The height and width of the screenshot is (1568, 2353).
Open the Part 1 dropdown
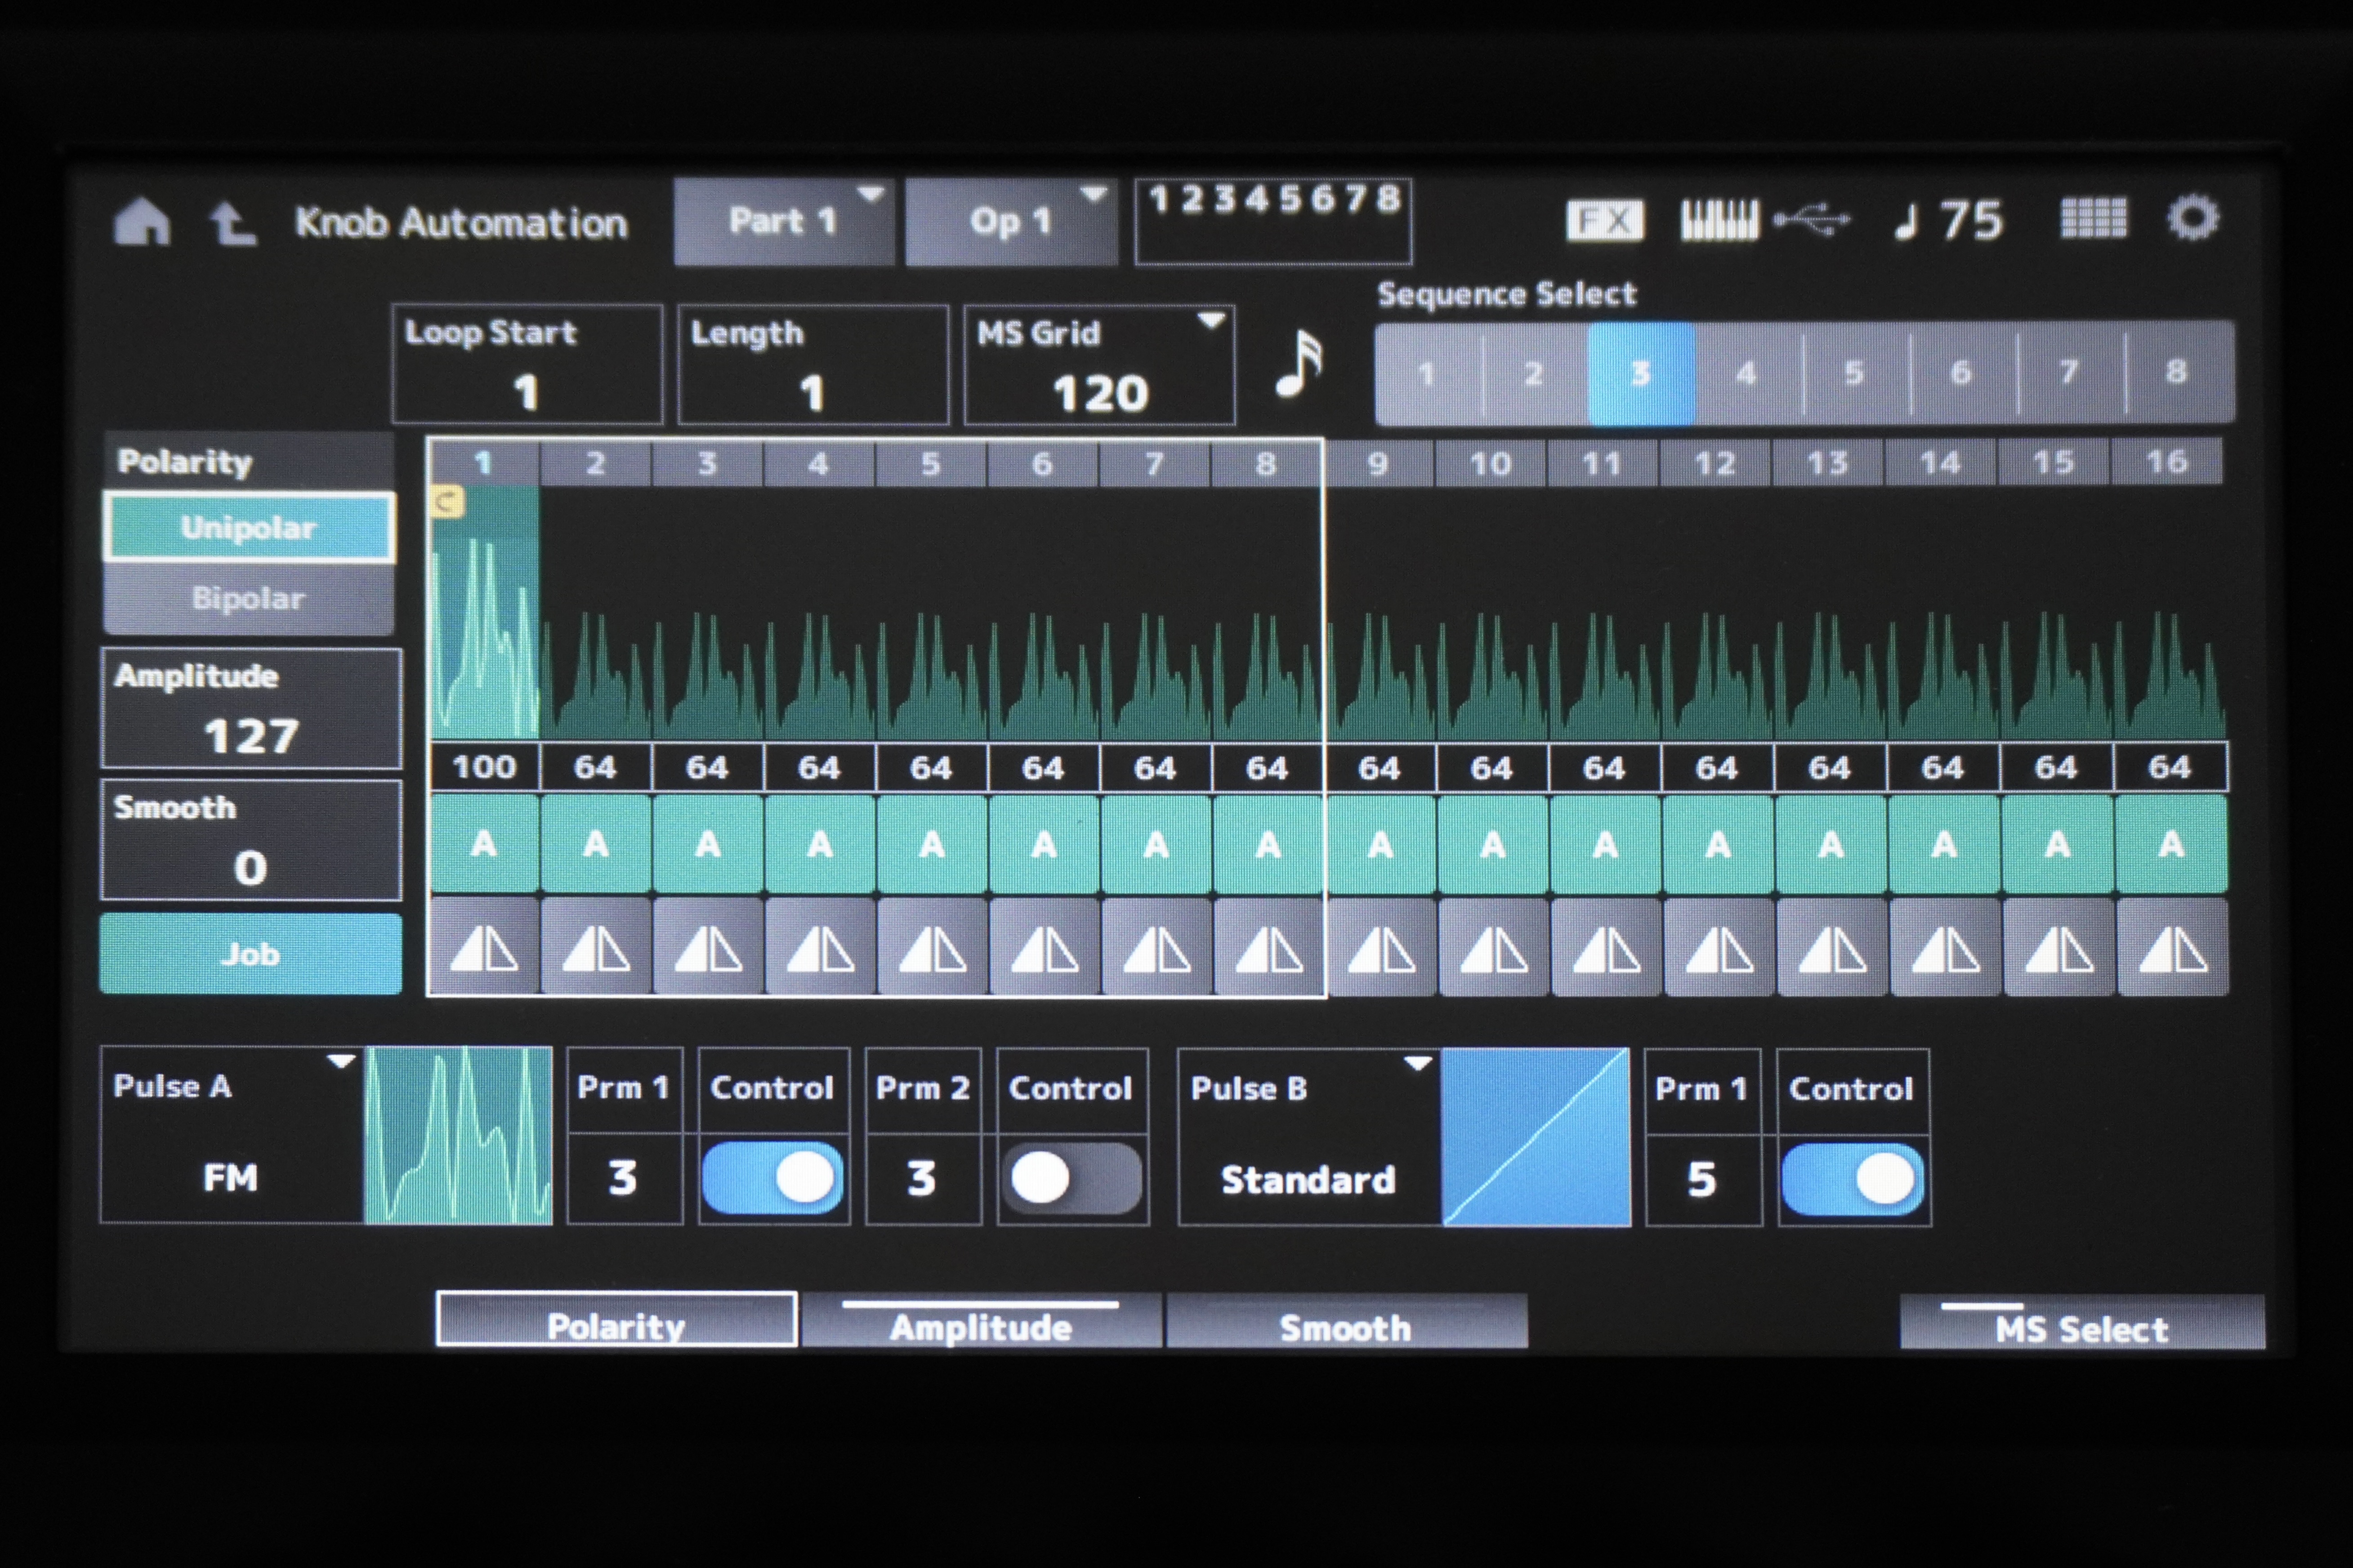pyautogui.click(x=783, y=221)
